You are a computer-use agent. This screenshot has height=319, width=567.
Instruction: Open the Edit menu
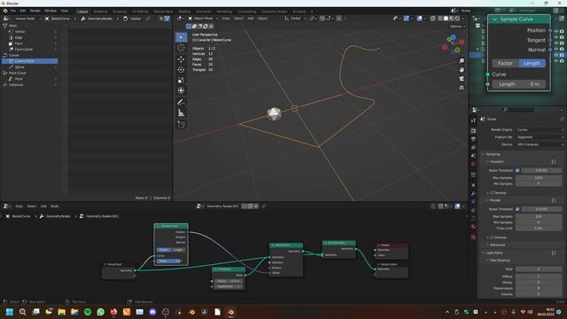tap(23, 11)
